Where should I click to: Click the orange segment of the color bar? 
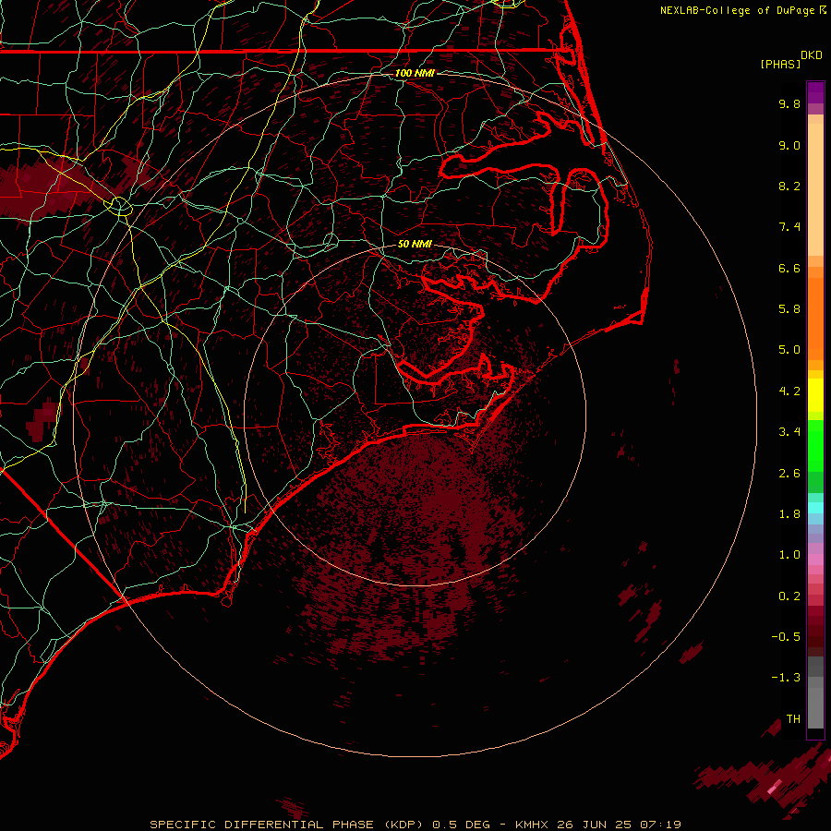point(815,319)
